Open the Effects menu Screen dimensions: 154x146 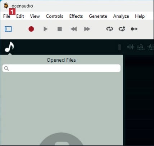pyautogui.click(x=76, y=16)
